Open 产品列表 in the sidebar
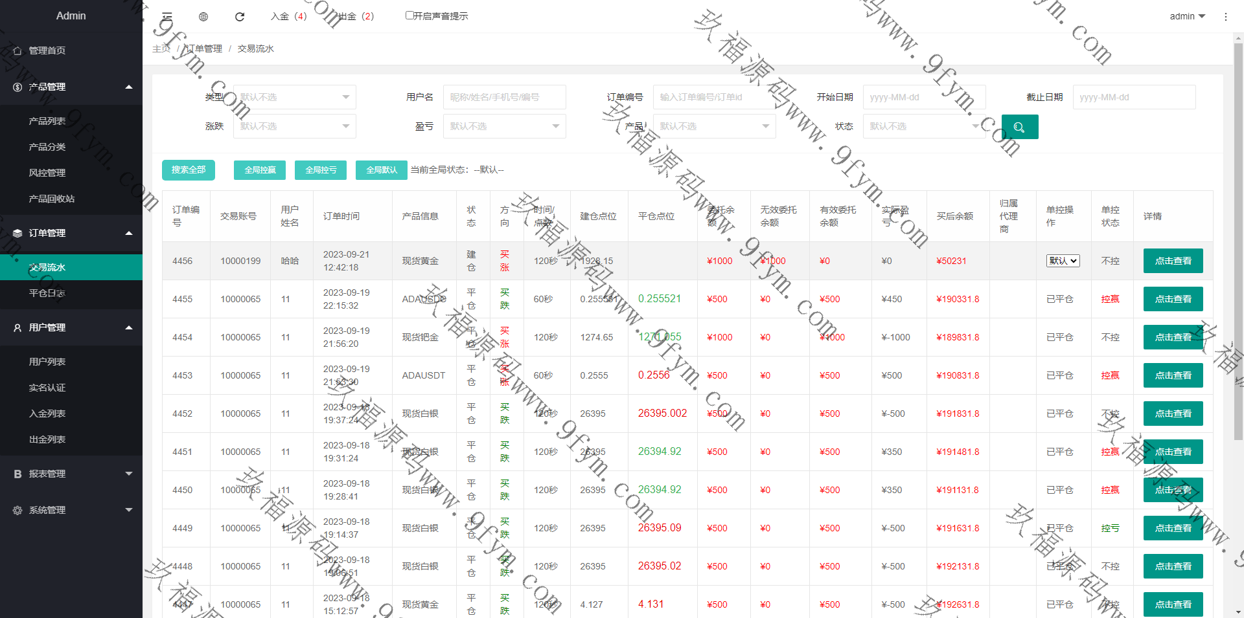Screen dimensions: 1244x618 coord(47,121)
